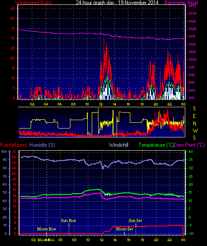Click the Sun Rise marker label
The width and height of the screenshot is (207, 246).
(68, 221)
